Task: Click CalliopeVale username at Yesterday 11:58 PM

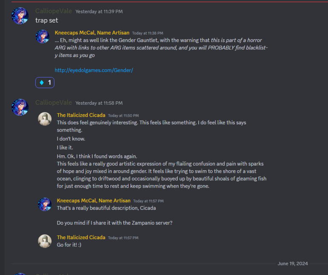Action: tap(54, 103)
